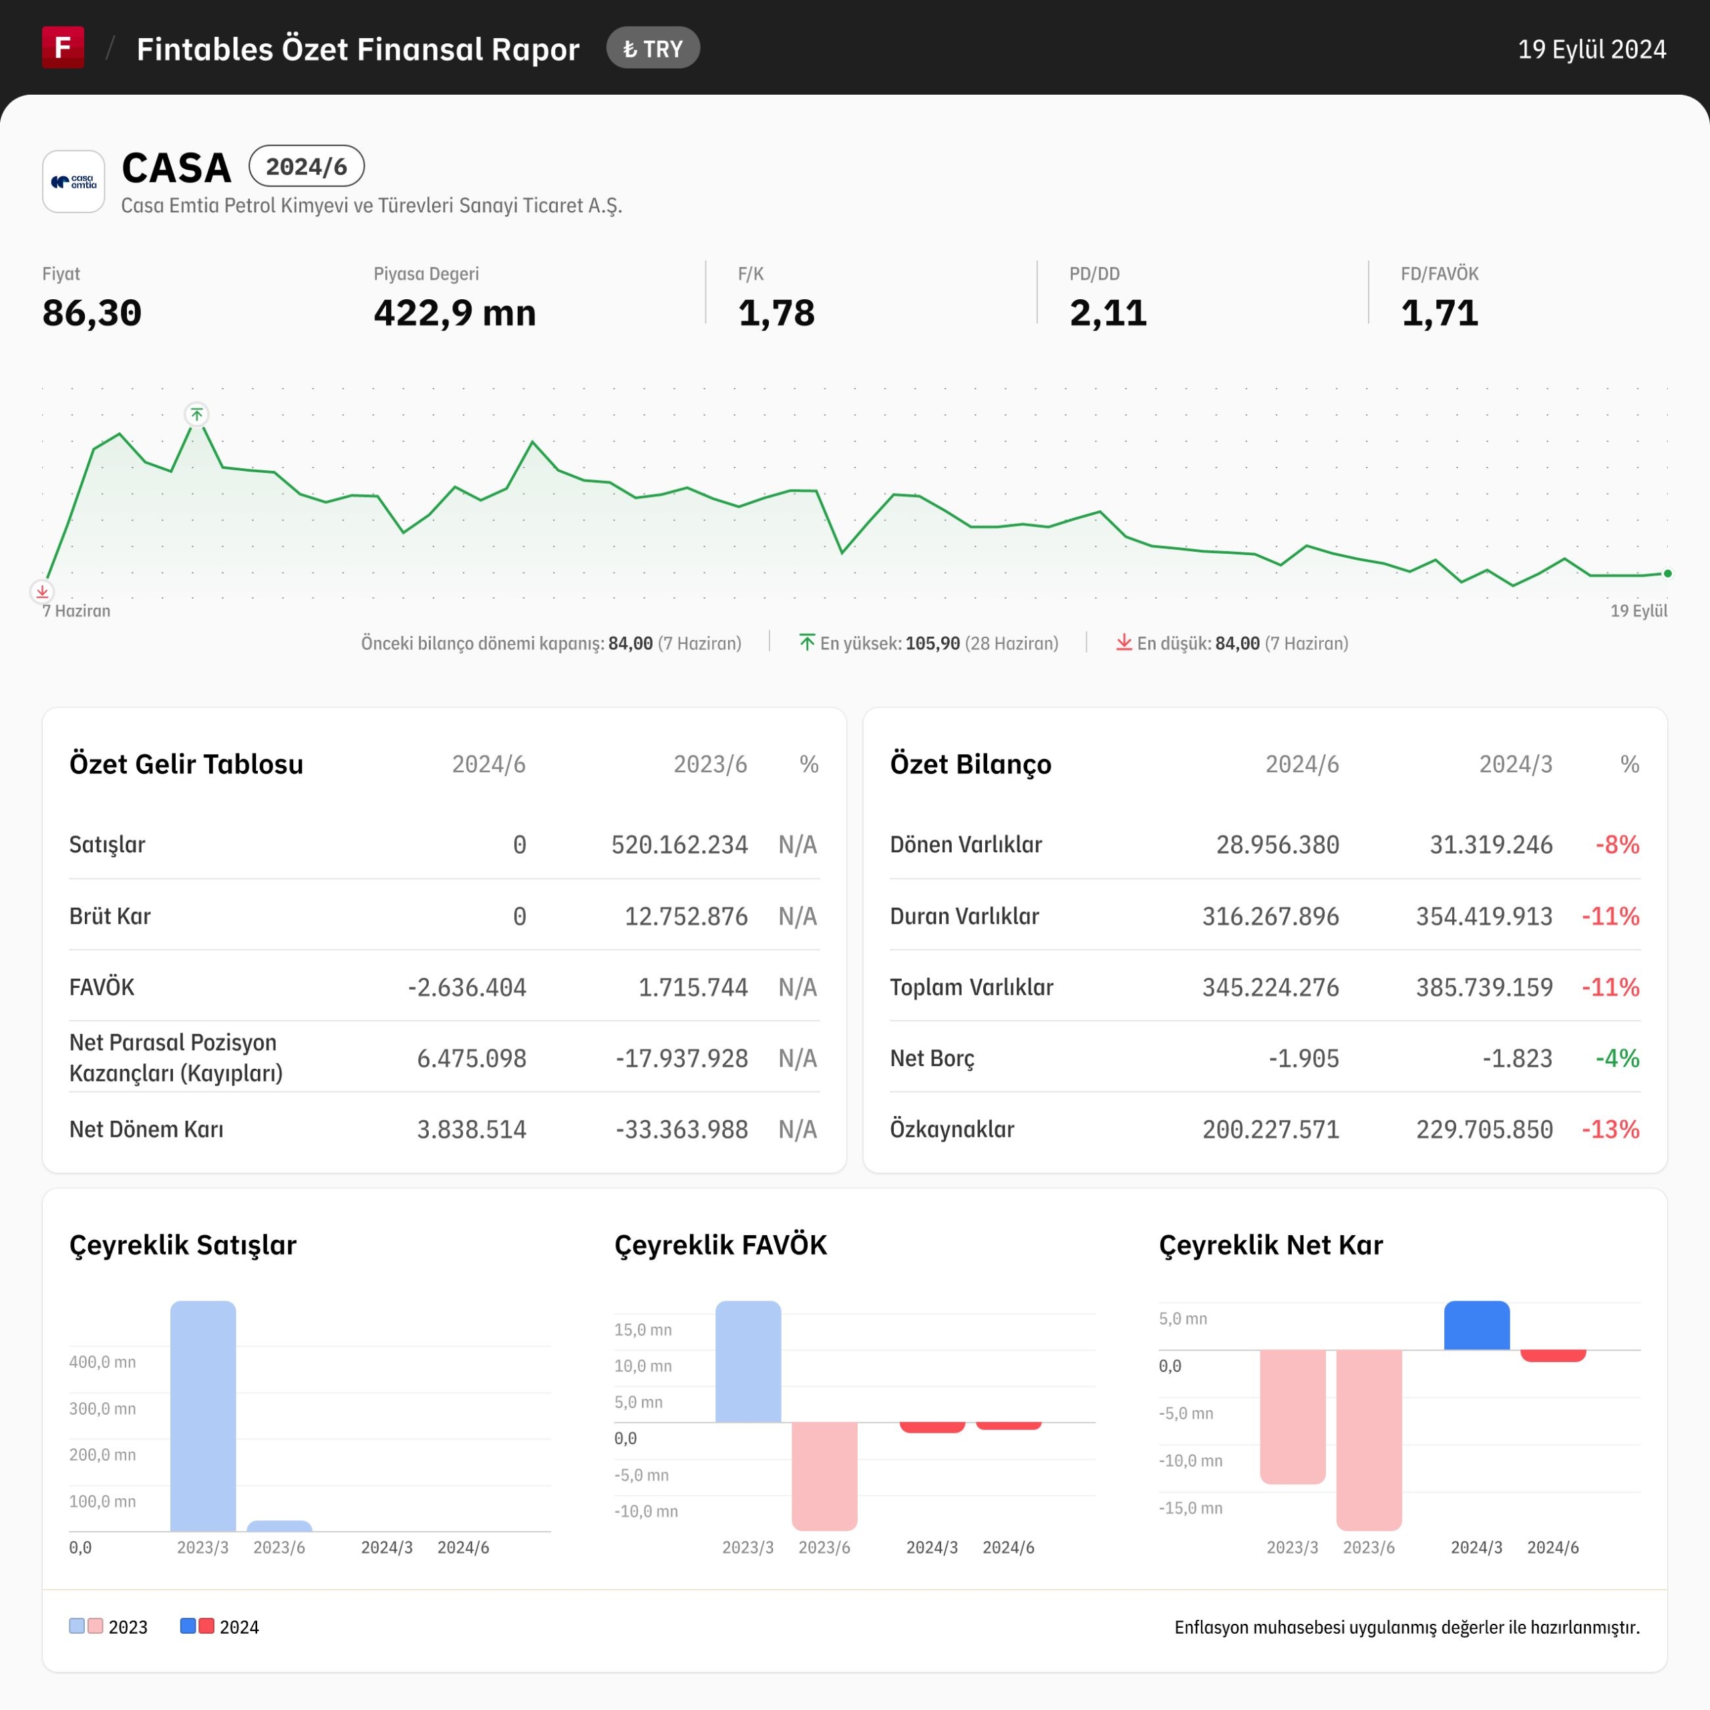Image resolution: width=1710 pixels, height=1710 pixels.
Task: Click the Net Borç -4% change
Action: [x=1617, y=1057]
